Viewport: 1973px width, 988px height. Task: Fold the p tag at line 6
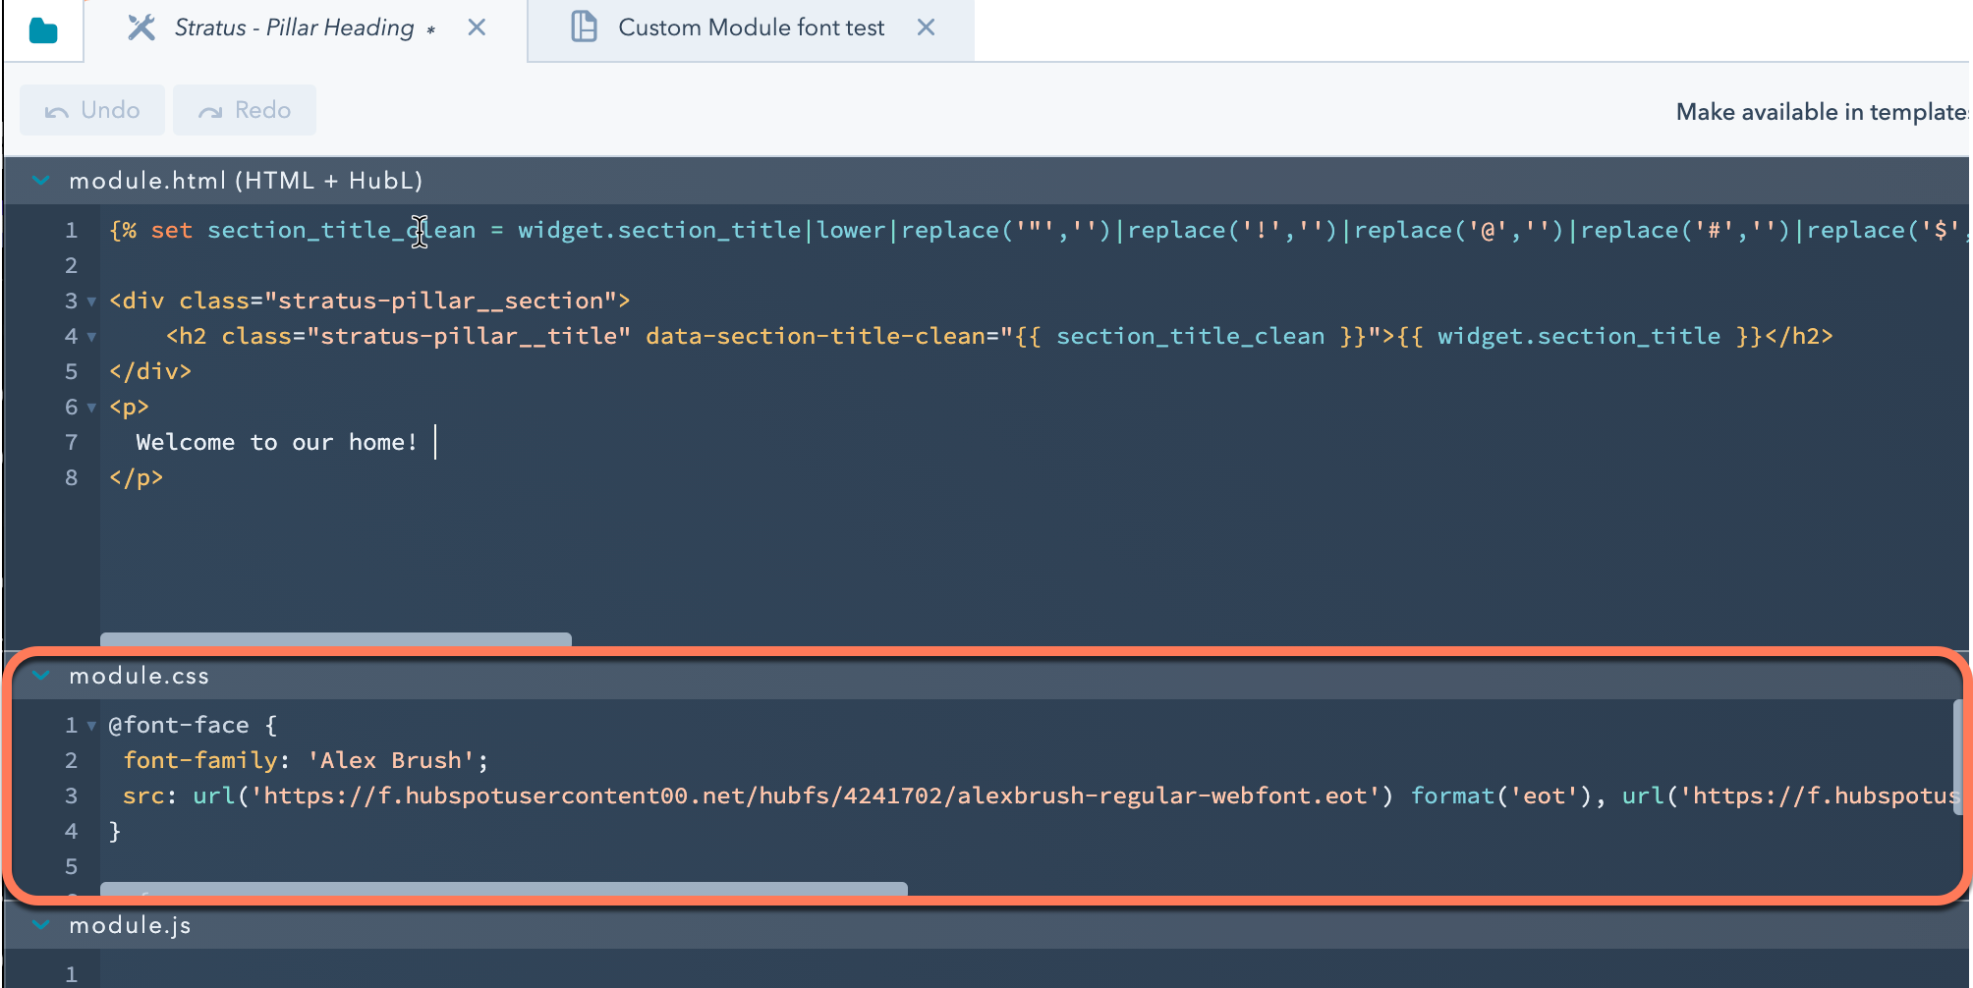(x=91, y=408)
